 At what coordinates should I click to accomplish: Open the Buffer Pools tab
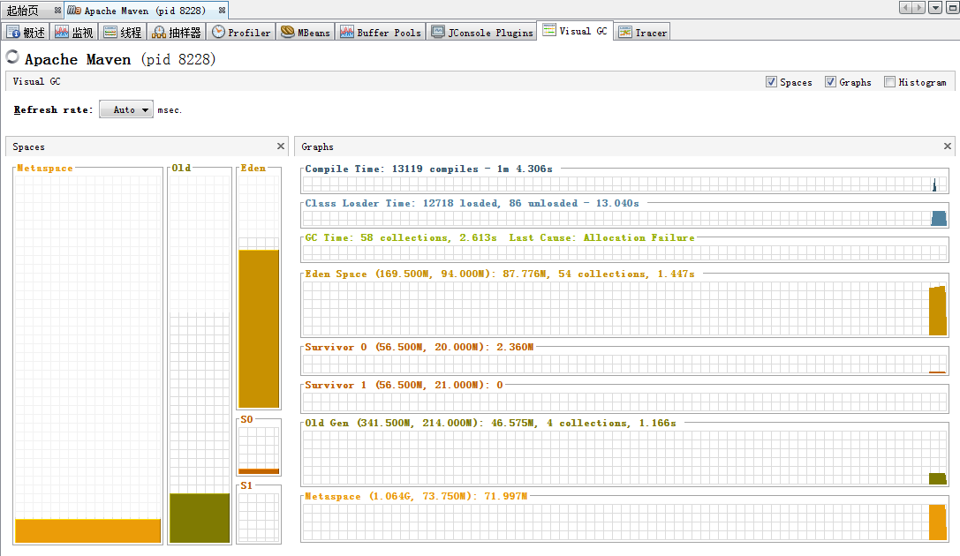pyautogui.click(x=381, y=33)
